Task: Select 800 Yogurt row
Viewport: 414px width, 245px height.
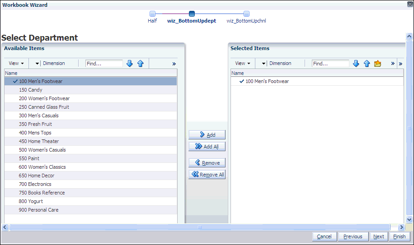Action: click(x=90, y=201)
